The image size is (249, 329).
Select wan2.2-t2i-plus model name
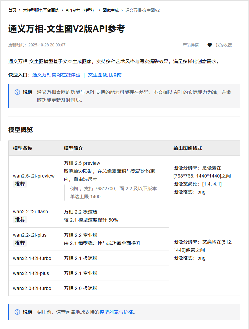coord(30,235)
